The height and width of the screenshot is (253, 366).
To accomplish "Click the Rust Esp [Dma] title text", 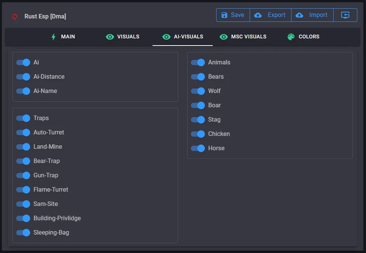I will tap(45, 17).
